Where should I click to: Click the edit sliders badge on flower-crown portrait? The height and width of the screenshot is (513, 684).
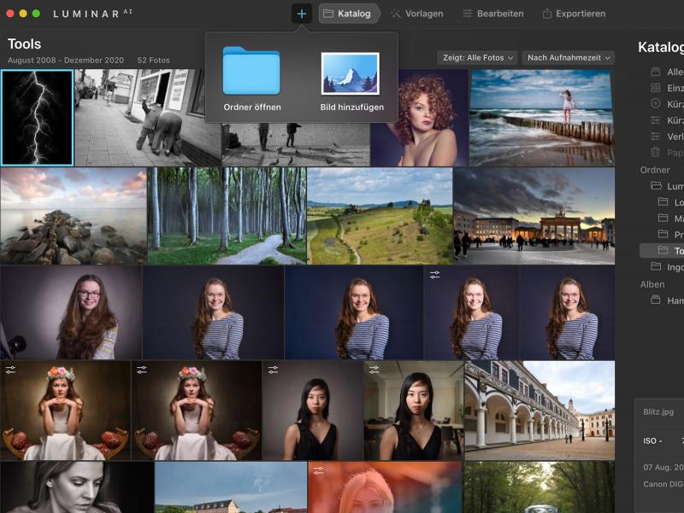(10, 370)
